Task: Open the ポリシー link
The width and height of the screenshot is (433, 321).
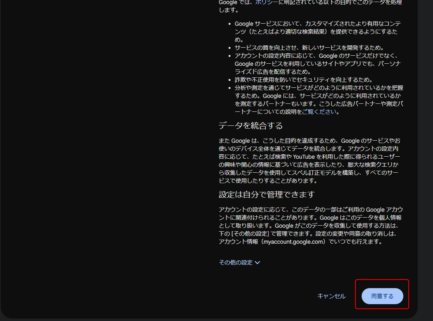Action: tap(266, 2)
